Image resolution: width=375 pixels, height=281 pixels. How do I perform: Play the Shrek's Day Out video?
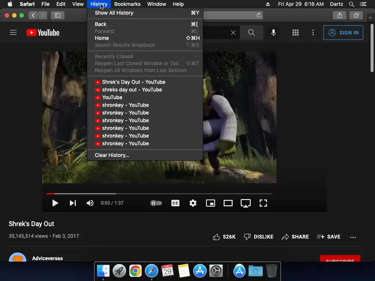pos(55,203)
